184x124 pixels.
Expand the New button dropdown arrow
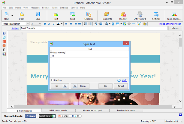point(12,16)
